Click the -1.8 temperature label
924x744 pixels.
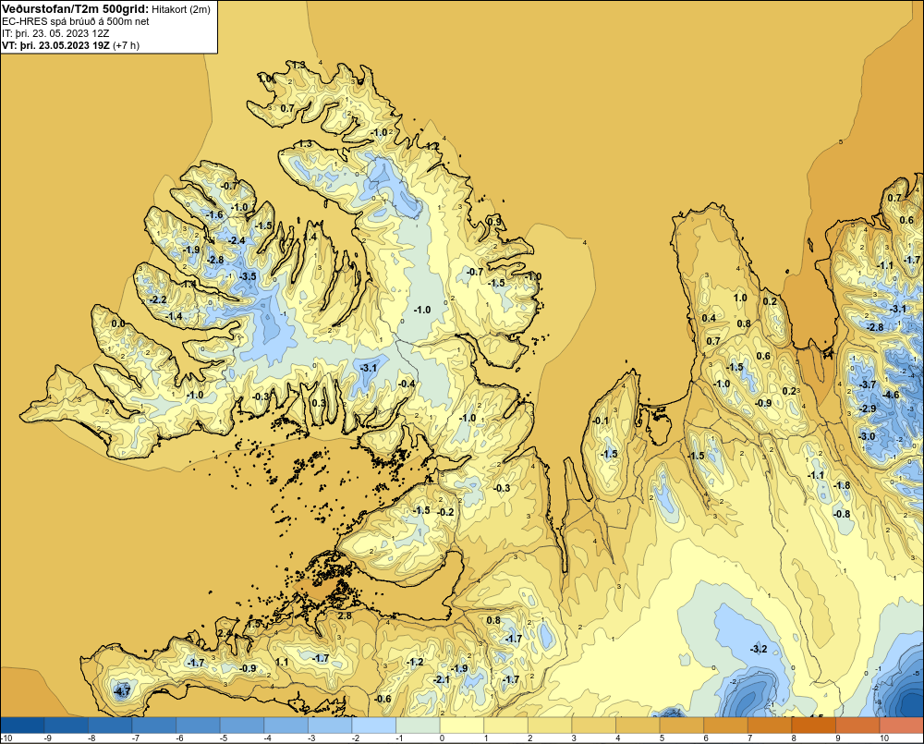(x=842, y=485)
